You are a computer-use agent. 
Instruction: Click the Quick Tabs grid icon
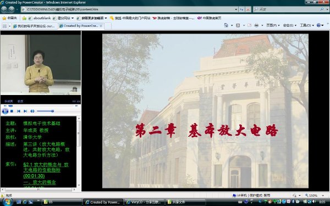[4, 26]
